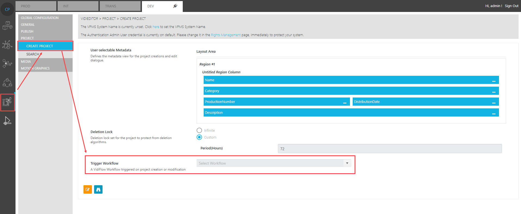Open the bottom triangle-shaped sidebar icon
This screenshot has height=214, width=521.
(7, 121)
